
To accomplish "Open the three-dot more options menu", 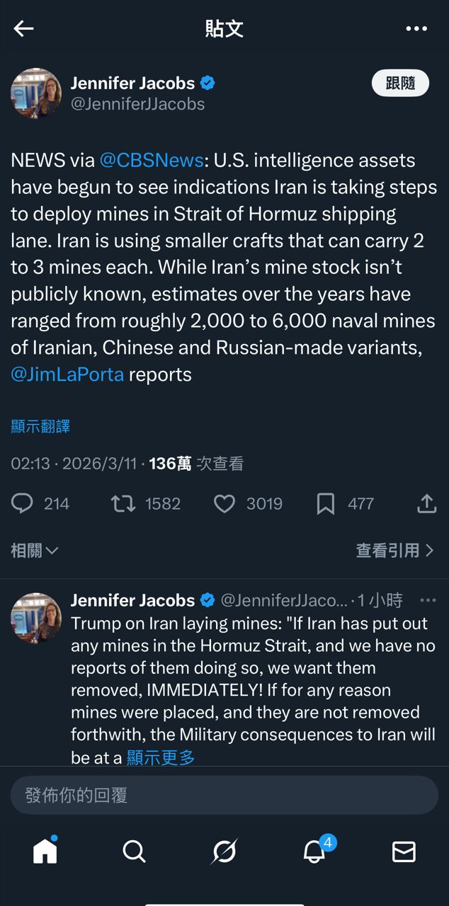I will click(416, 28).
